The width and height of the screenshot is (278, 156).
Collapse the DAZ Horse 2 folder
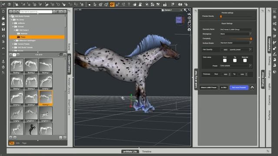(x=14, y=30)
